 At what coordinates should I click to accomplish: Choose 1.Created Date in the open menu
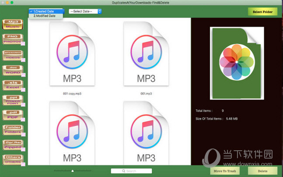coord(46,11)
